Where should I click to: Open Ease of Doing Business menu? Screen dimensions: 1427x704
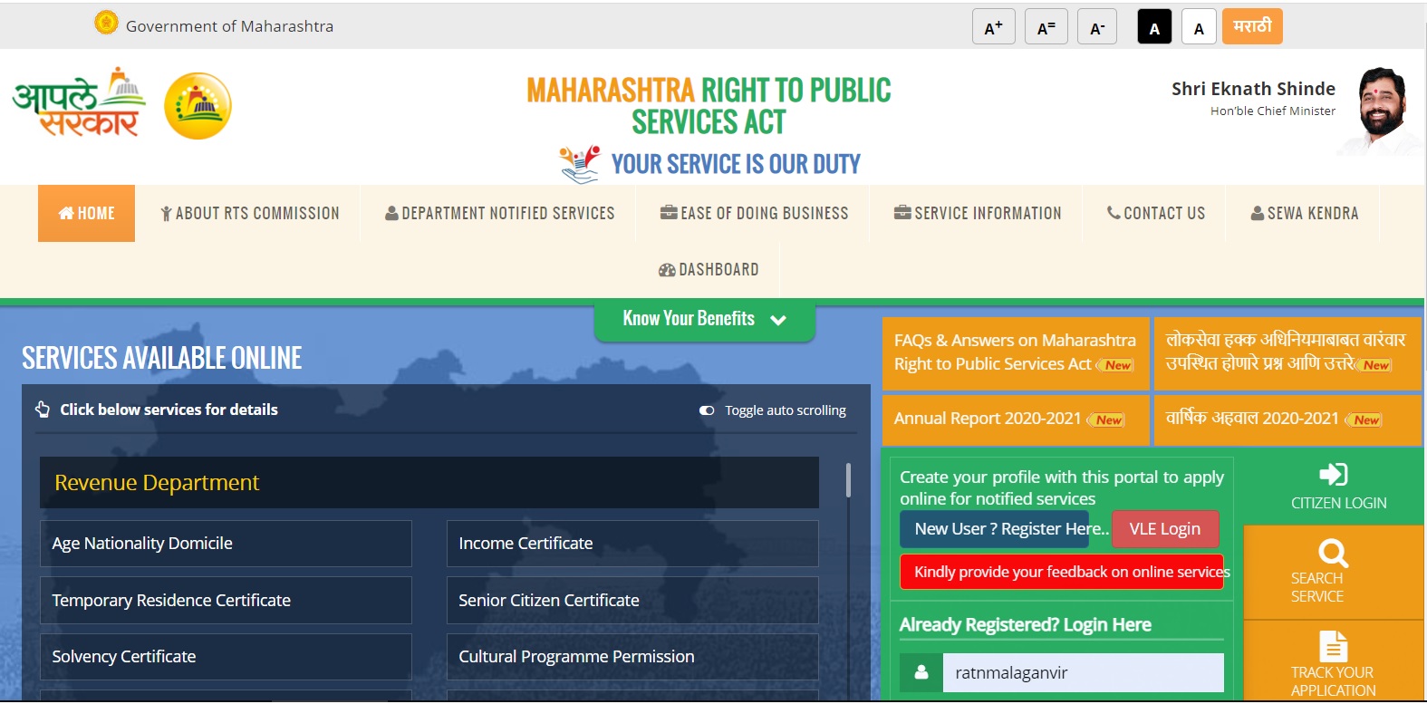click(x=755, y=213)
